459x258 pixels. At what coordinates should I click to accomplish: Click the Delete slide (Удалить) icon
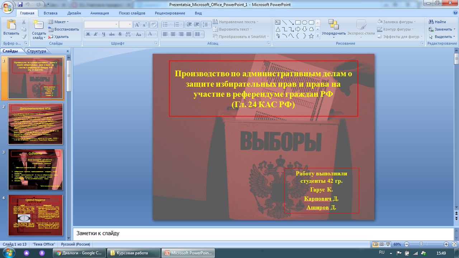click(x=51, y=37)
